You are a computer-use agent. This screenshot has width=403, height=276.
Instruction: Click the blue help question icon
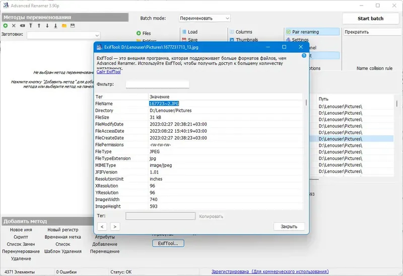pos(304,56)
